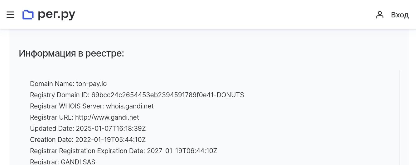The height and width of the screenshot is (165, 416).
Task: Open the hamburger navigation menu
Action: pyautogui.click(x=10, y=15)
